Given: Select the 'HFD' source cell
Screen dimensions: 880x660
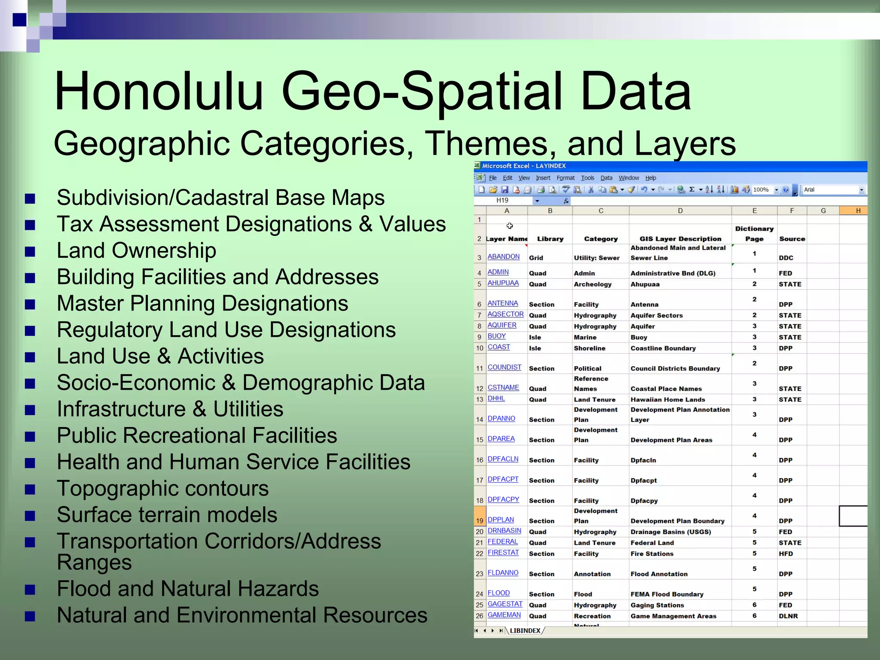Looking at the screenshot, I should coord(792,553).
